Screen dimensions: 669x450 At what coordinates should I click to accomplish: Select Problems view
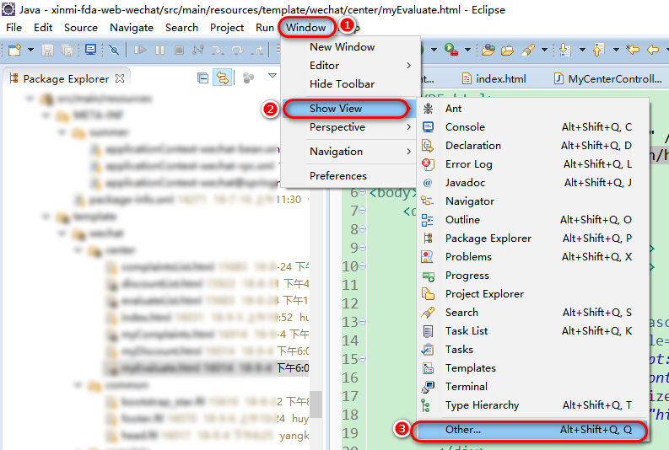coord(533,256)
